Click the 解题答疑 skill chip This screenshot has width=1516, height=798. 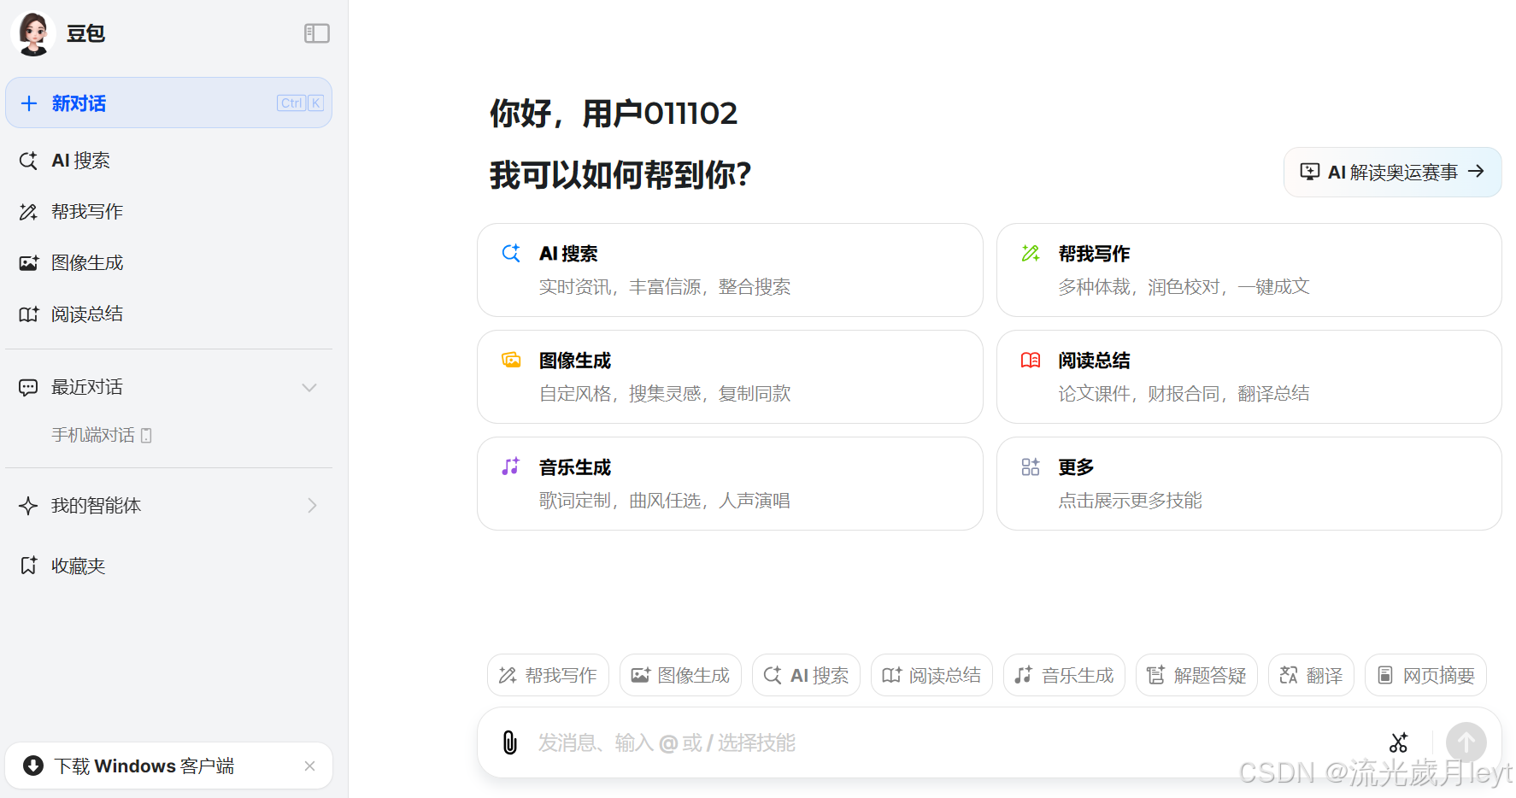[1196, 675]
